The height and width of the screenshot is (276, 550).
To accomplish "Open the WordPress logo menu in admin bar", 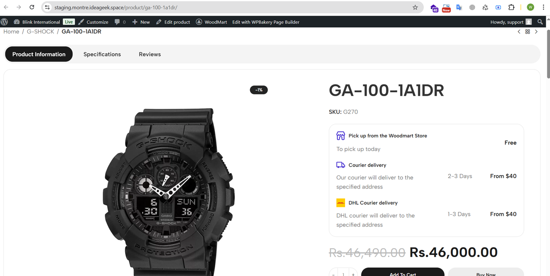I will (x=4, y=22).
